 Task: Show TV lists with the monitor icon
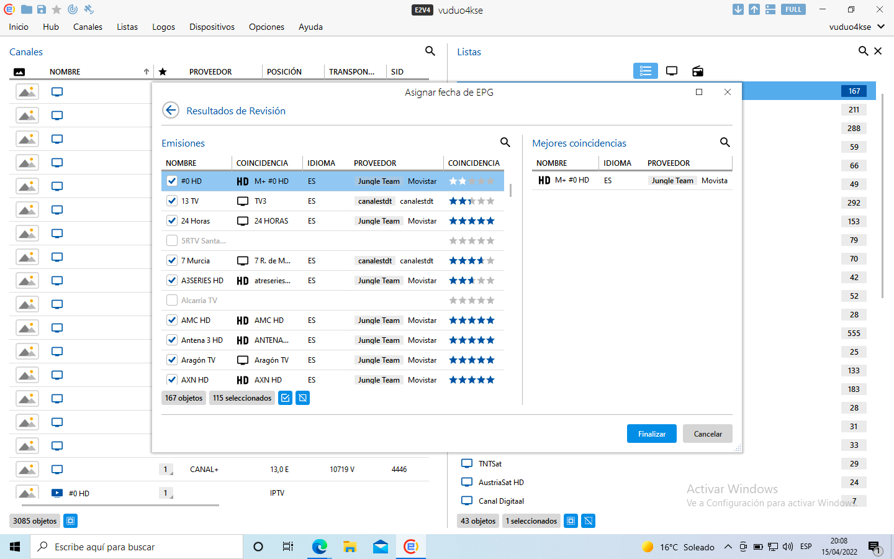coord(672,71)
